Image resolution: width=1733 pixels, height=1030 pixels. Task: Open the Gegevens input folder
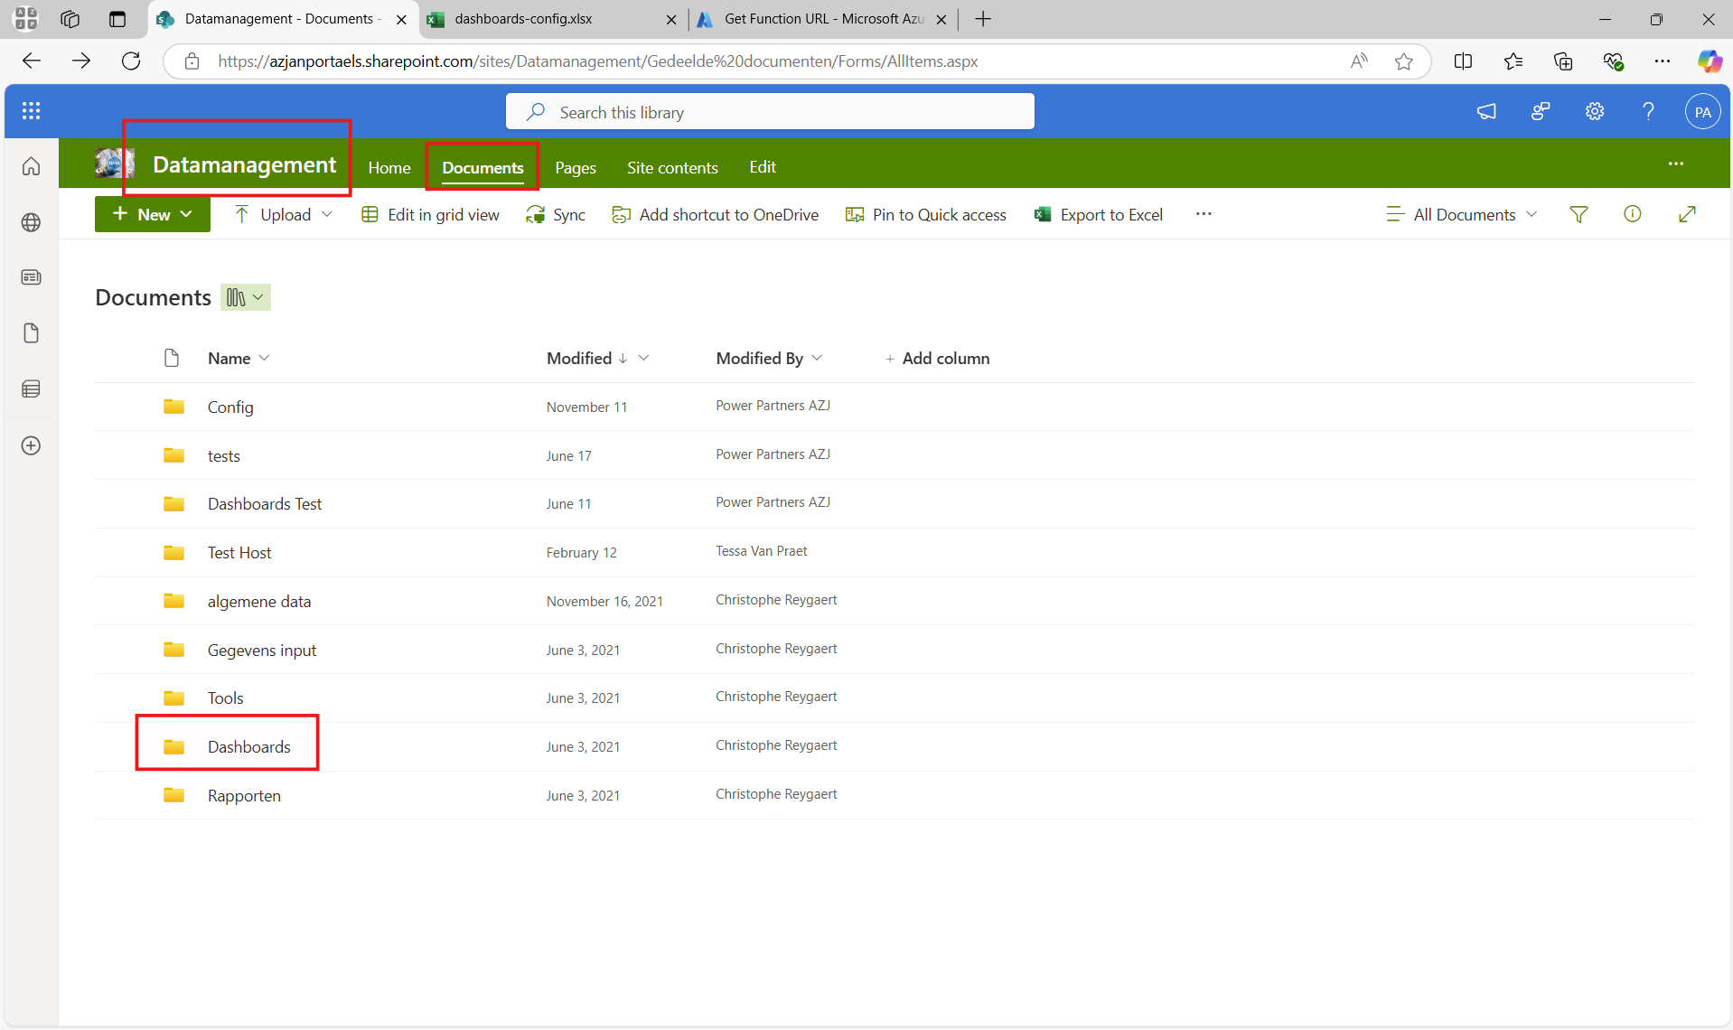261,651
